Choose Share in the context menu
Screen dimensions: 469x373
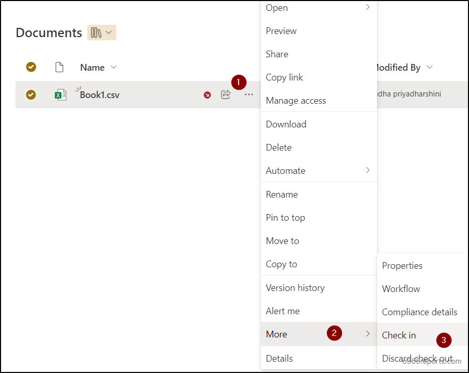coord(319,54)
